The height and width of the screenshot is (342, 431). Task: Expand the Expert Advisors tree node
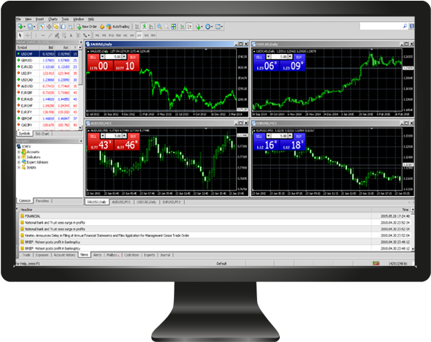[x=19, y=162]
